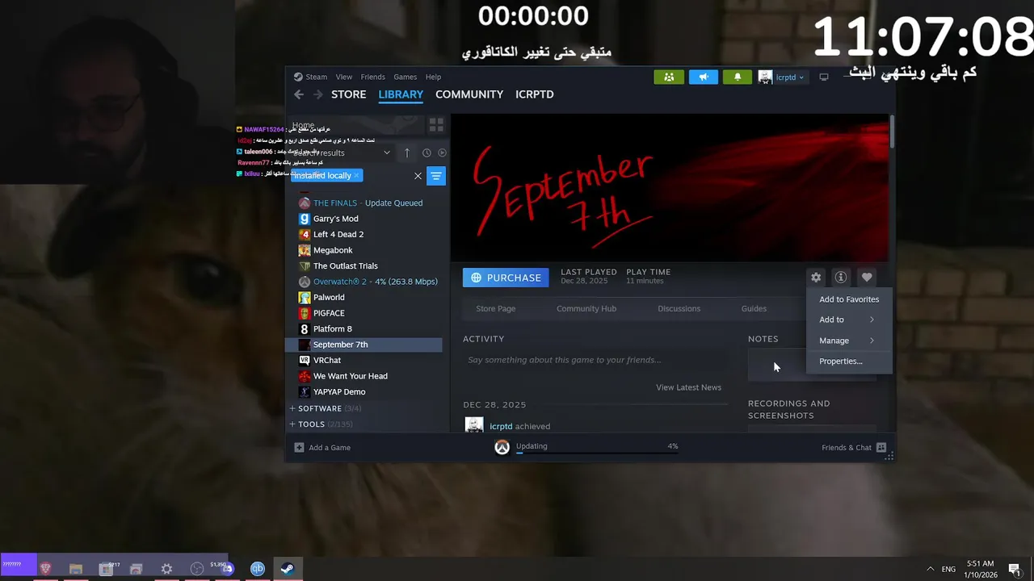Open the advanced filters button
The height and width of the screenshot is (581, 1034).
(436, 175)
